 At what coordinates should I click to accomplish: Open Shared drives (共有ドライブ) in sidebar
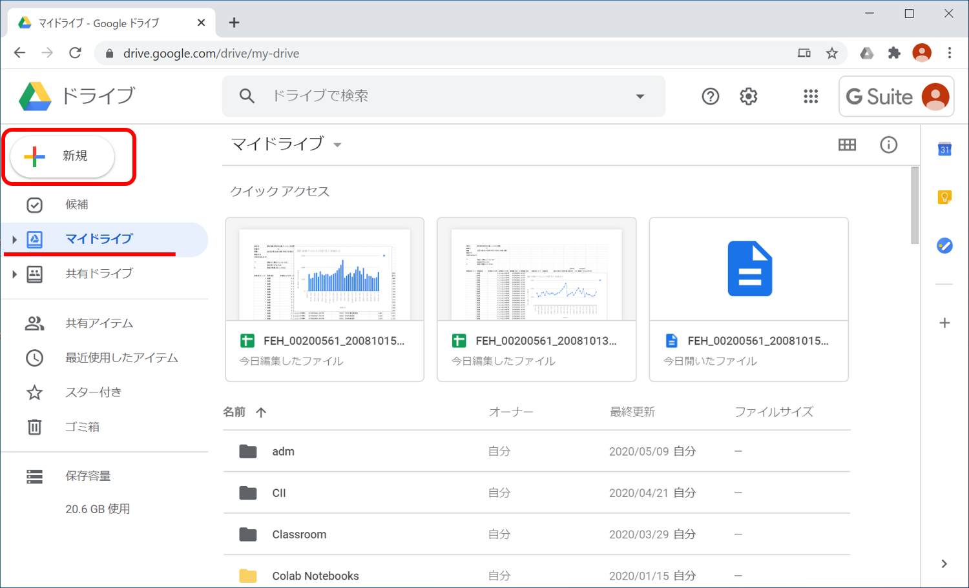[x=99, y=274]
